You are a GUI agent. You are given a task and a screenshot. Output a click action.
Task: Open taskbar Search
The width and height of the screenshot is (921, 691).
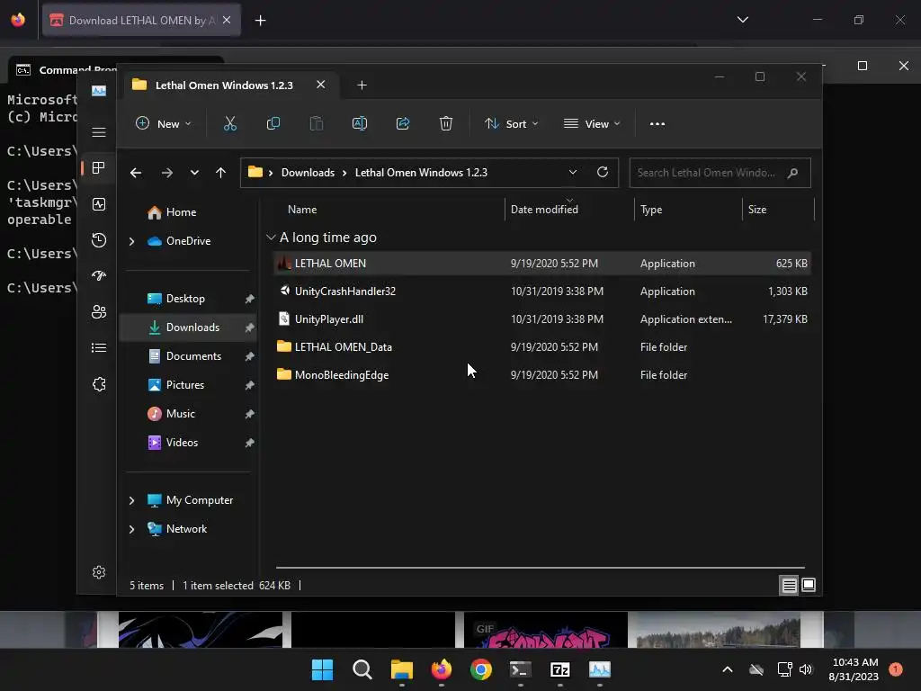[x=362, y=669]
